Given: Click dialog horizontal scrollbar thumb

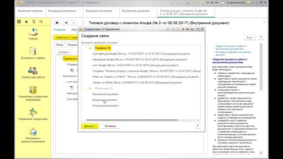Looking at the screenshot, I should pyautogui.click(x=132, y=120).
